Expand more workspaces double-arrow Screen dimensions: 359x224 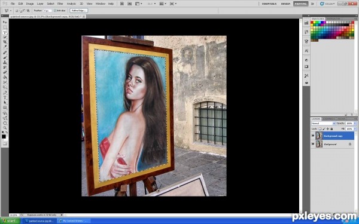(312, 4)
